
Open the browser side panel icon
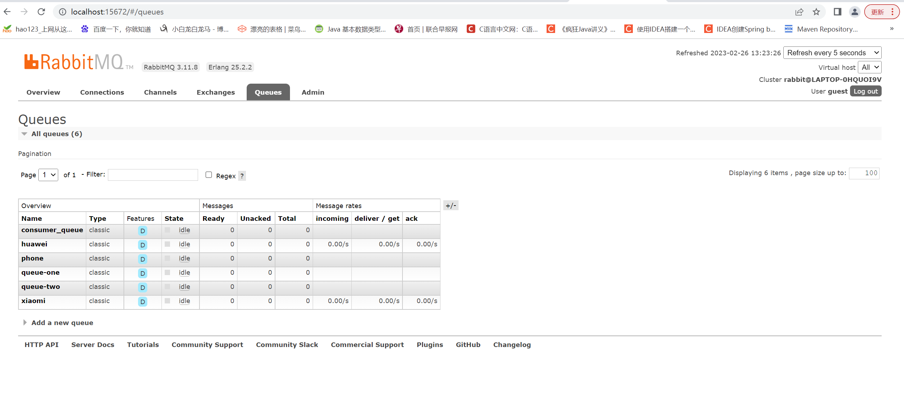[837, 12]
